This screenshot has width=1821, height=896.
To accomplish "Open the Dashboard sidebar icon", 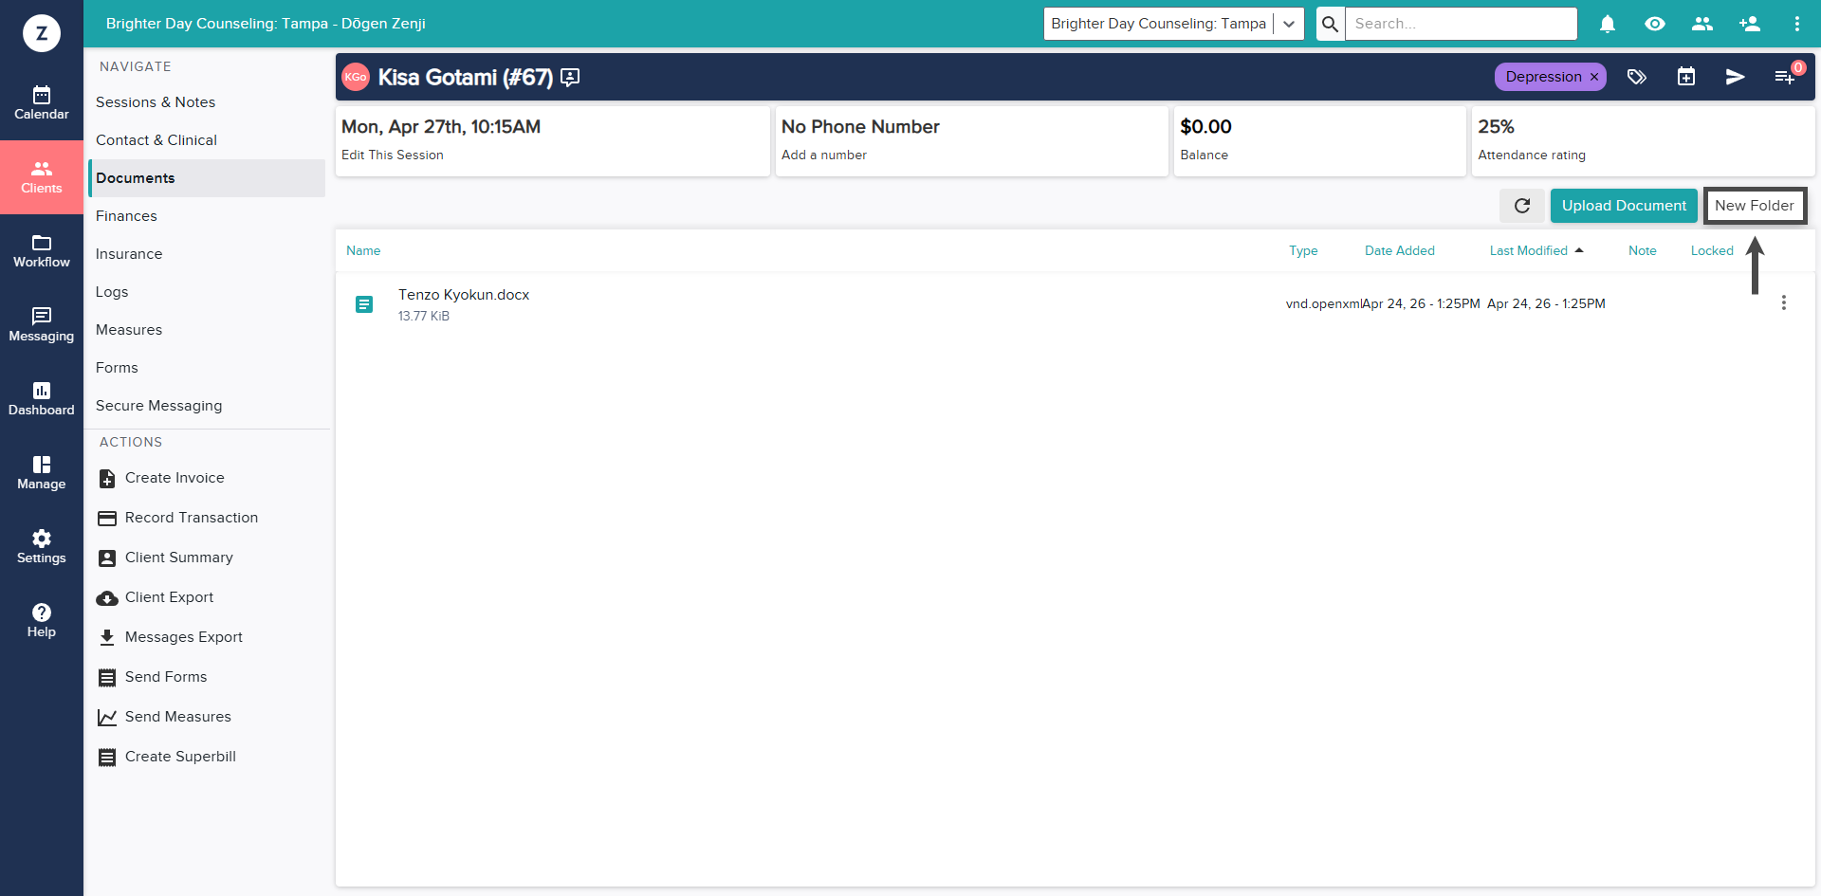I will (x=42, y=399).
